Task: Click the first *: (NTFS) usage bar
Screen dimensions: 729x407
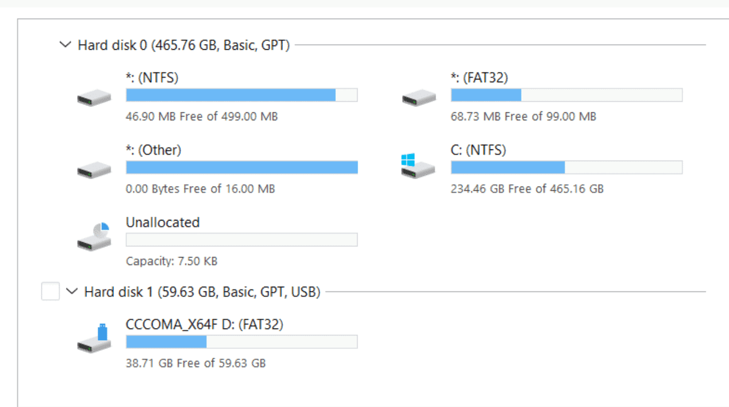Action: [241, 95]
